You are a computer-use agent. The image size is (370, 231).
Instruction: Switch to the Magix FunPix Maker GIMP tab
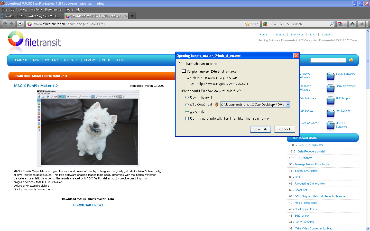click(32, 16)
